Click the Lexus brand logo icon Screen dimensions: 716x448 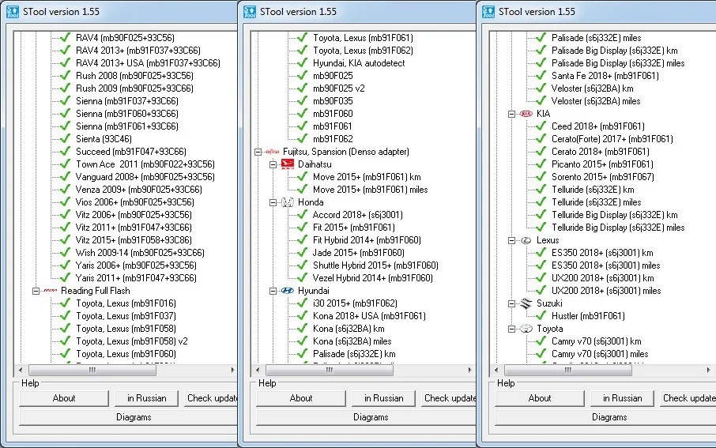(526, 240)
